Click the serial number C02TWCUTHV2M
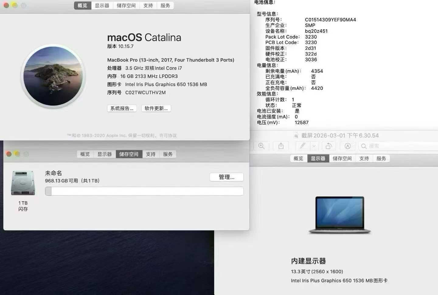Image resolution: width=438 pixels, height=295 pixels. click(x=145, y=93)
